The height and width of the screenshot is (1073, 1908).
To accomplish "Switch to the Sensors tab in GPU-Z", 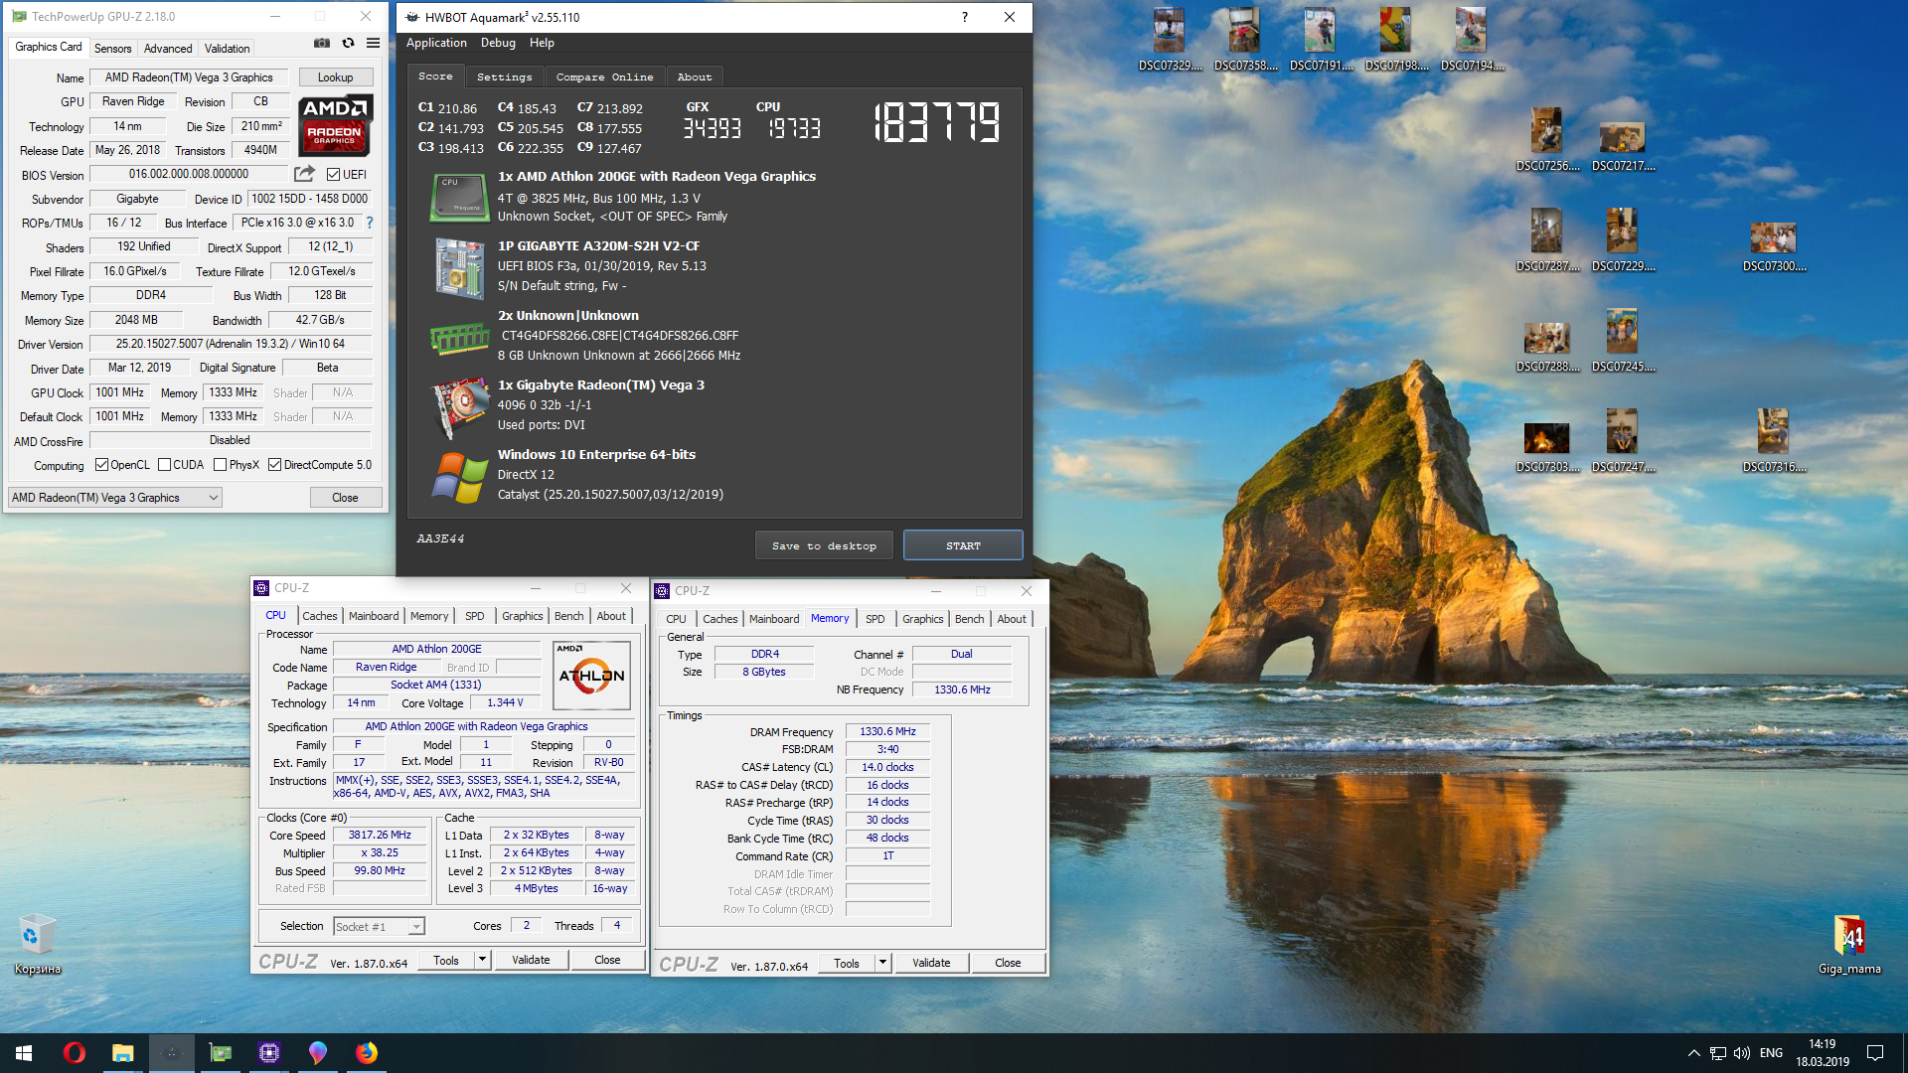I will click(x=112, y=48).
